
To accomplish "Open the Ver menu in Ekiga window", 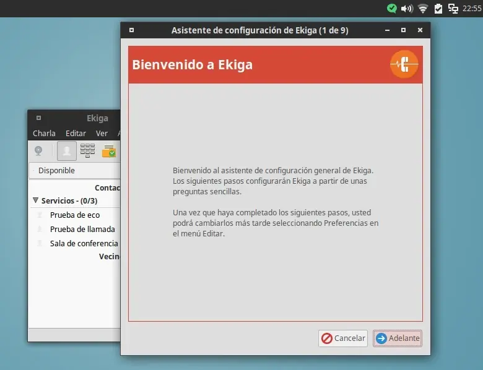I will [x=102, y=133].
